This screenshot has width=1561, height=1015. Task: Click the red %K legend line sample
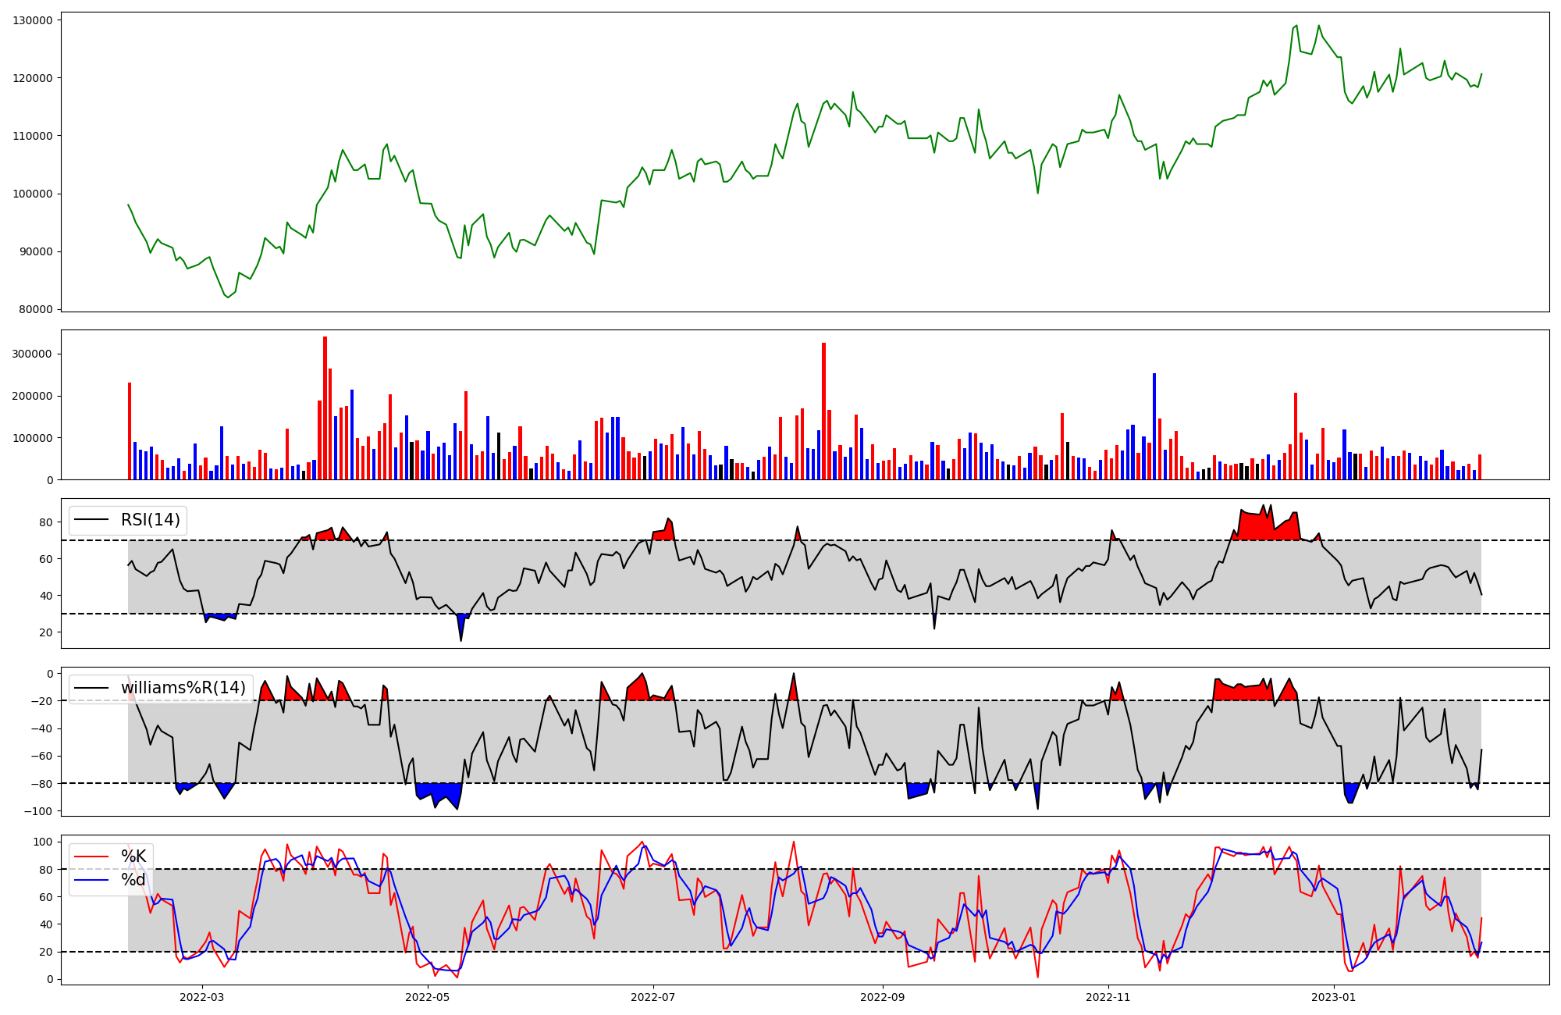coord(91,857)
